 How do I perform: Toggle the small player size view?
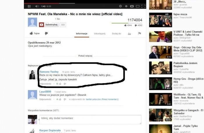132,6
